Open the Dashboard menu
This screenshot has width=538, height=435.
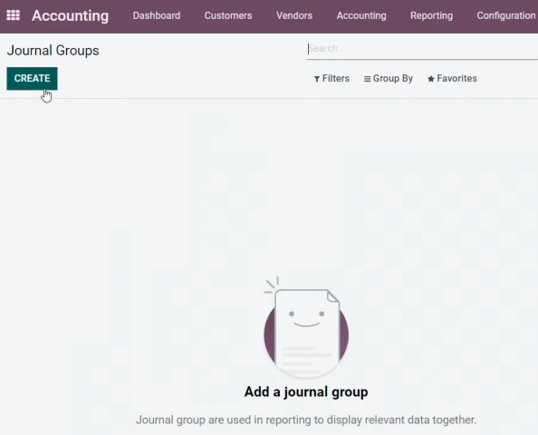pyautogui.click(x=157, y=15)
